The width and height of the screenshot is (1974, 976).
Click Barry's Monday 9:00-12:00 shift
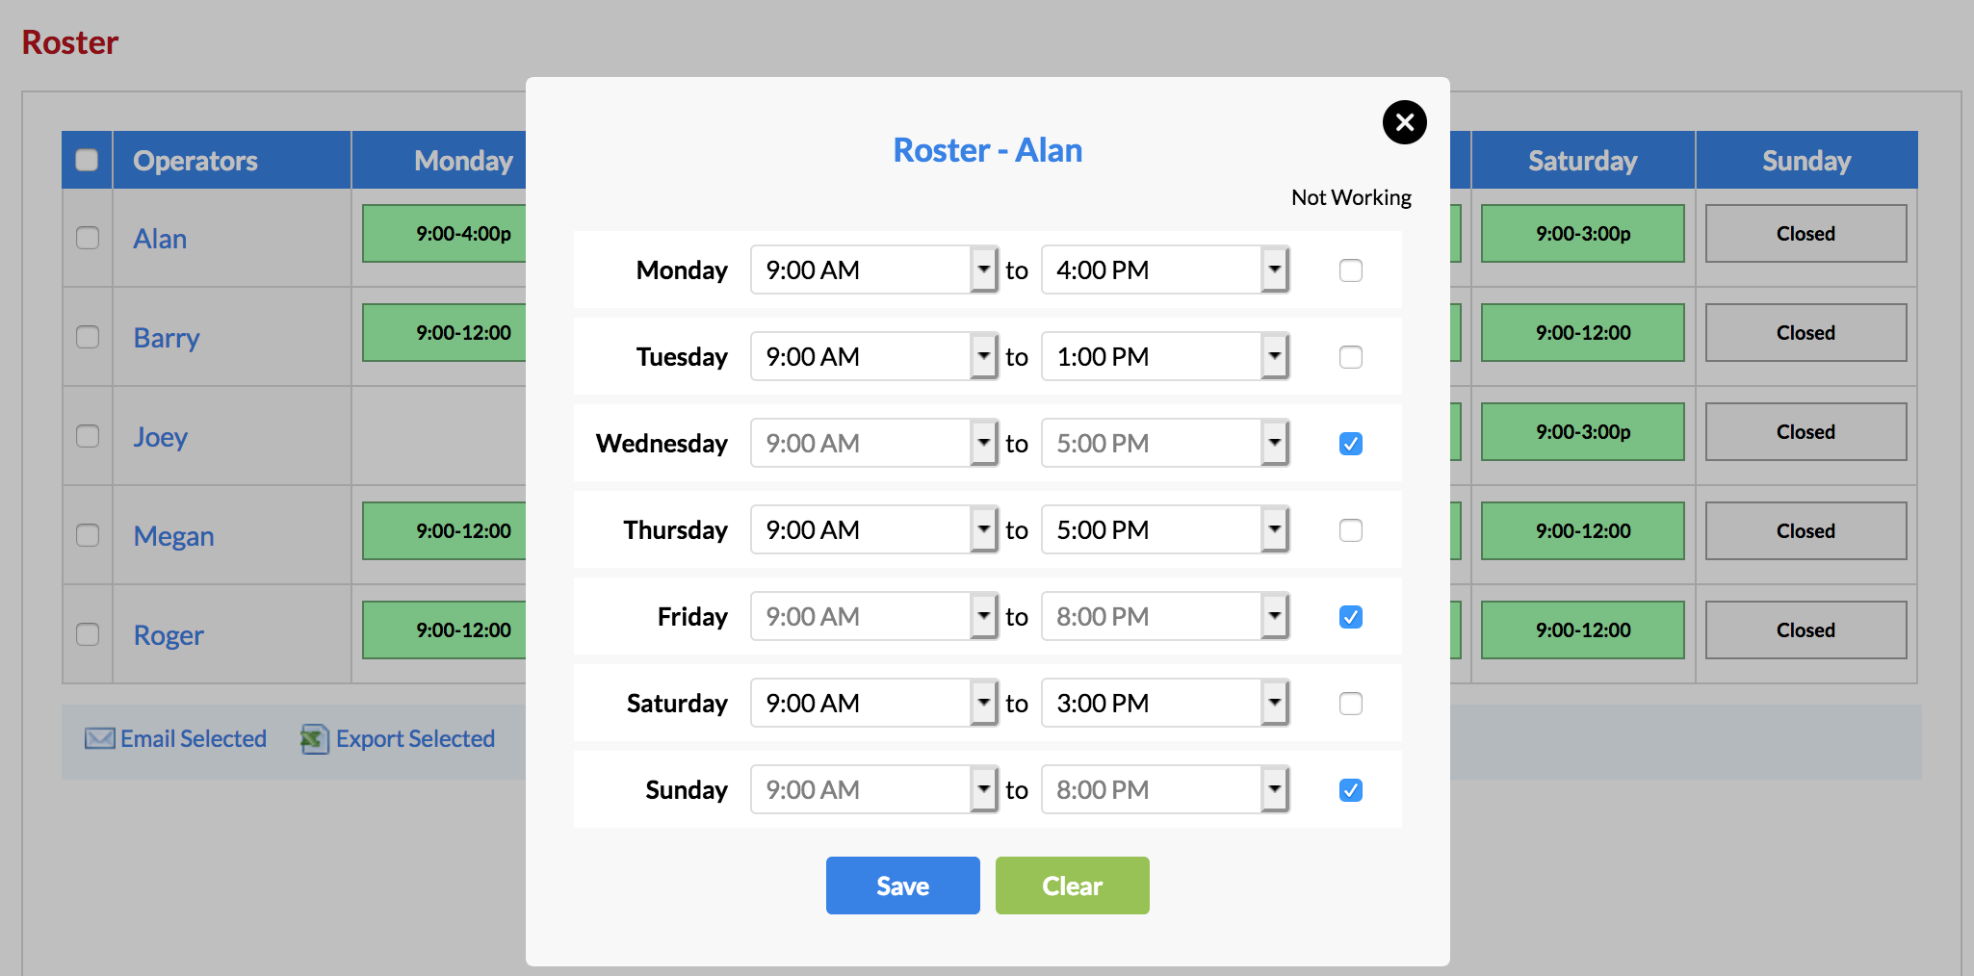[444, 332]
